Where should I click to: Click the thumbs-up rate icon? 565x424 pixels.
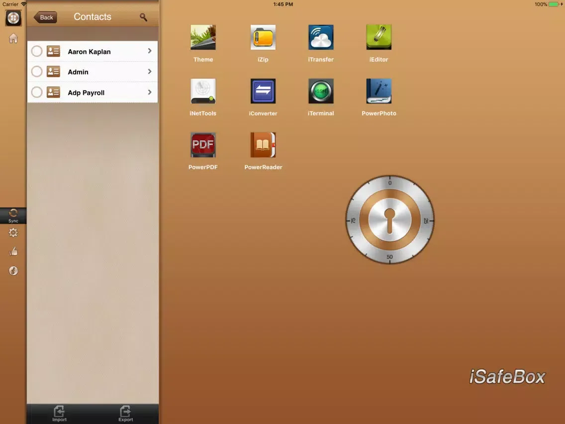(13, 251)
